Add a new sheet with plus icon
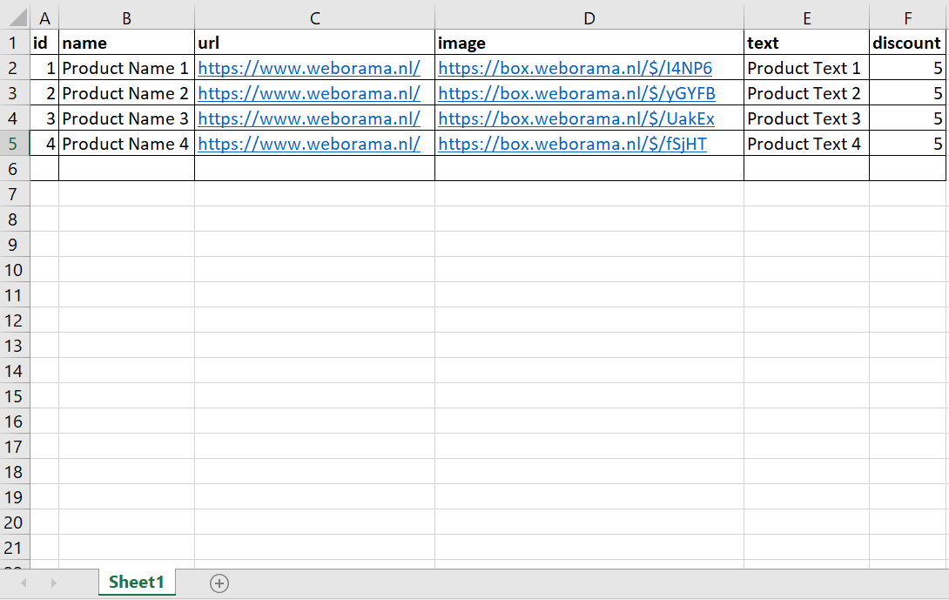The image size is (949, 600). point(219,583)
